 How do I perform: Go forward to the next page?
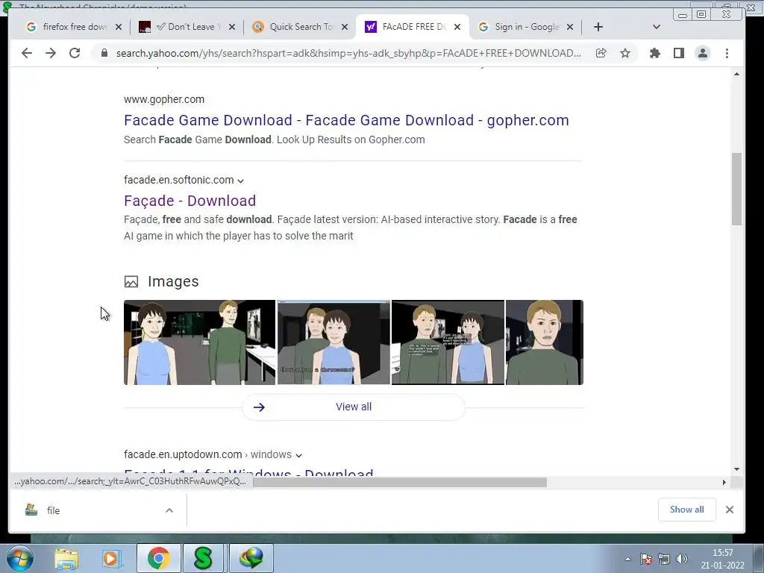pos(51,53)
